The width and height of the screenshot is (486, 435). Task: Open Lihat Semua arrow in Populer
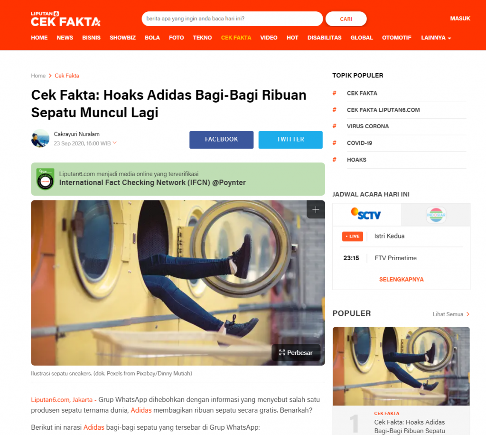point(468,314)
